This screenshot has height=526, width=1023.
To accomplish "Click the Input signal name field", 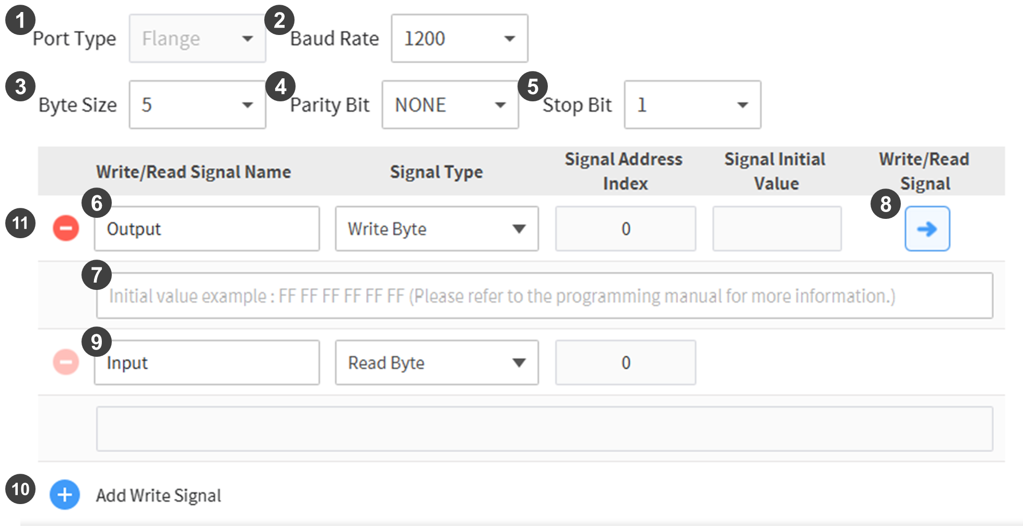I will pos(206,362).
